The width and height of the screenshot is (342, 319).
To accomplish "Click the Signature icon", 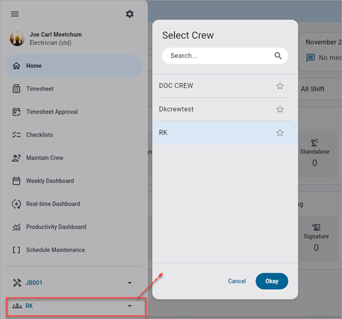I will [x=316, y=227].
